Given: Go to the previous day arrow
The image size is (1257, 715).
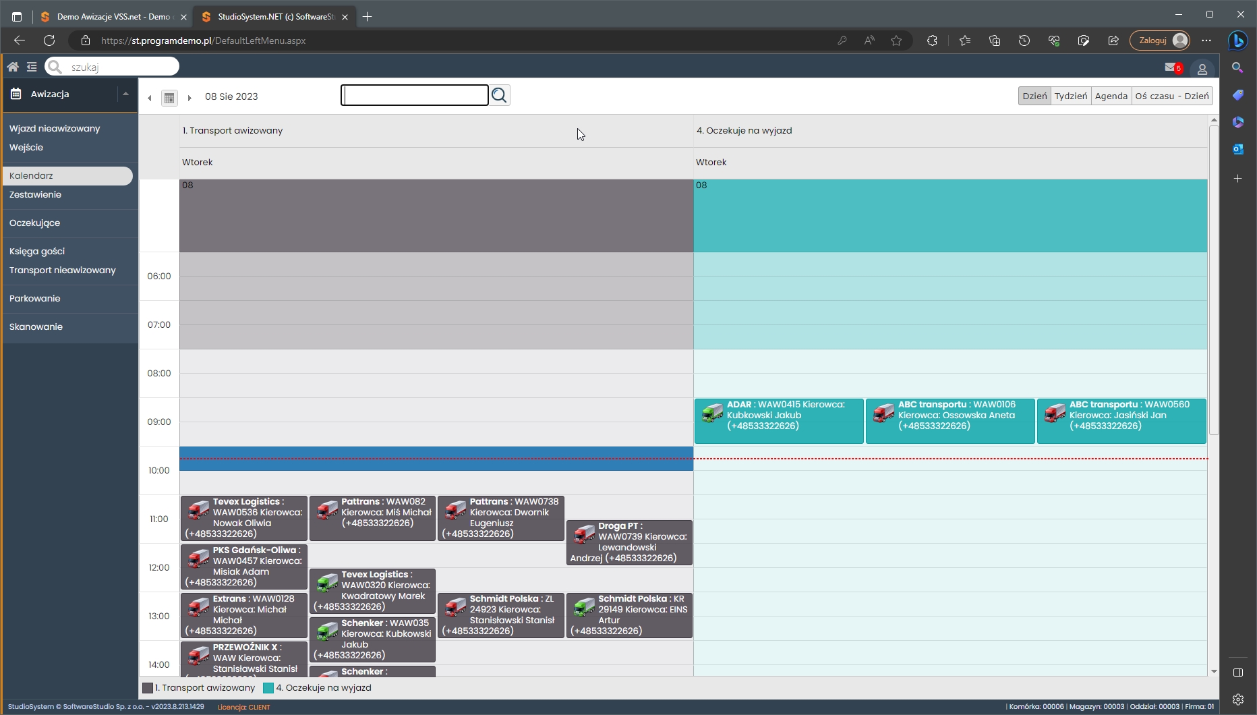Looking at the screenshot, I should pos(150,98).
